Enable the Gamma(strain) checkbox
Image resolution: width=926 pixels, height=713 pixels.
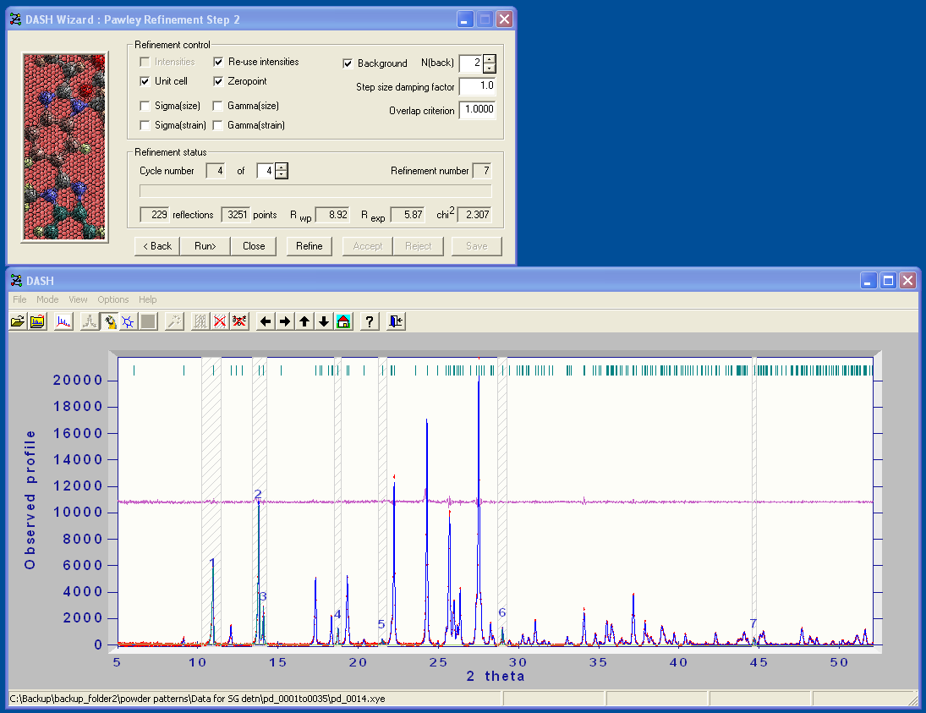[x=218, y=125]
